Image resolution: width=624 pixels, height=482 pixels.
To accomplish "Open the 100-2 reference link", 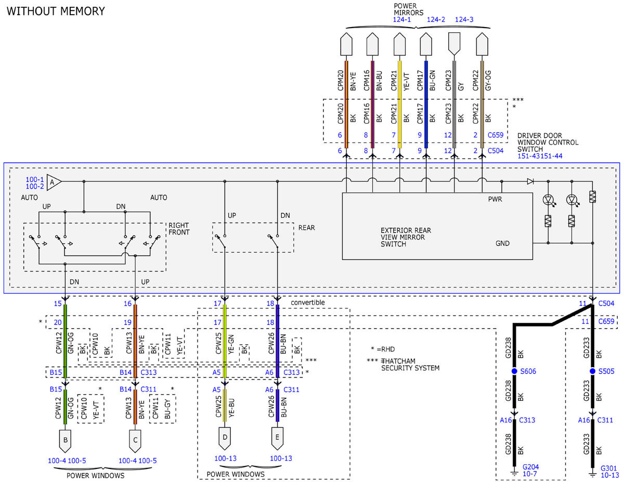I will click(34, 186).
